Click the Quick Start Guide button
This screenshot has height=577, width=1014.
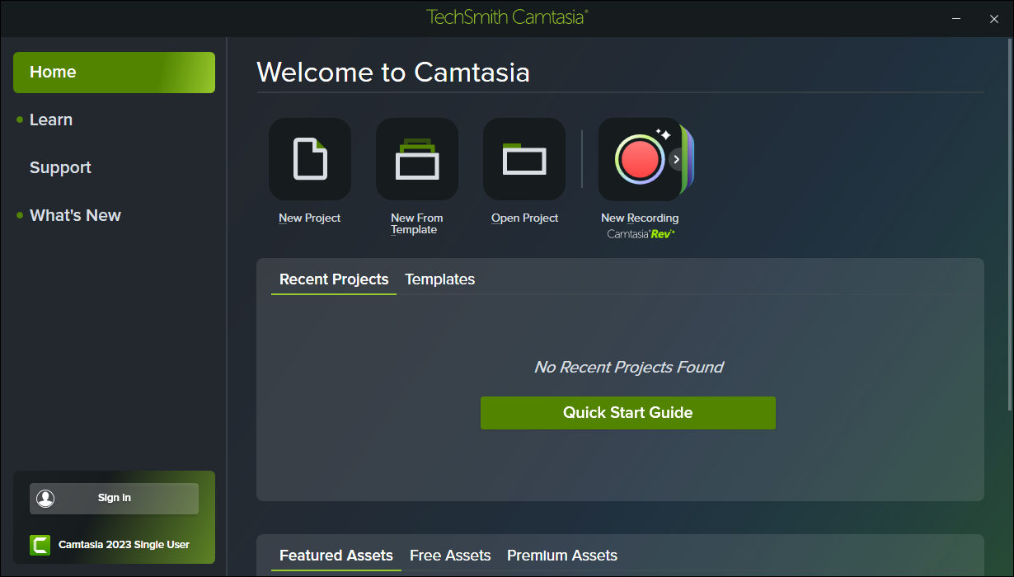[x=627, y=413]
